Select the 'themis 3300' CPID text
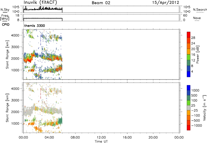Screen dimensions: 207x143 pos(35,26)
